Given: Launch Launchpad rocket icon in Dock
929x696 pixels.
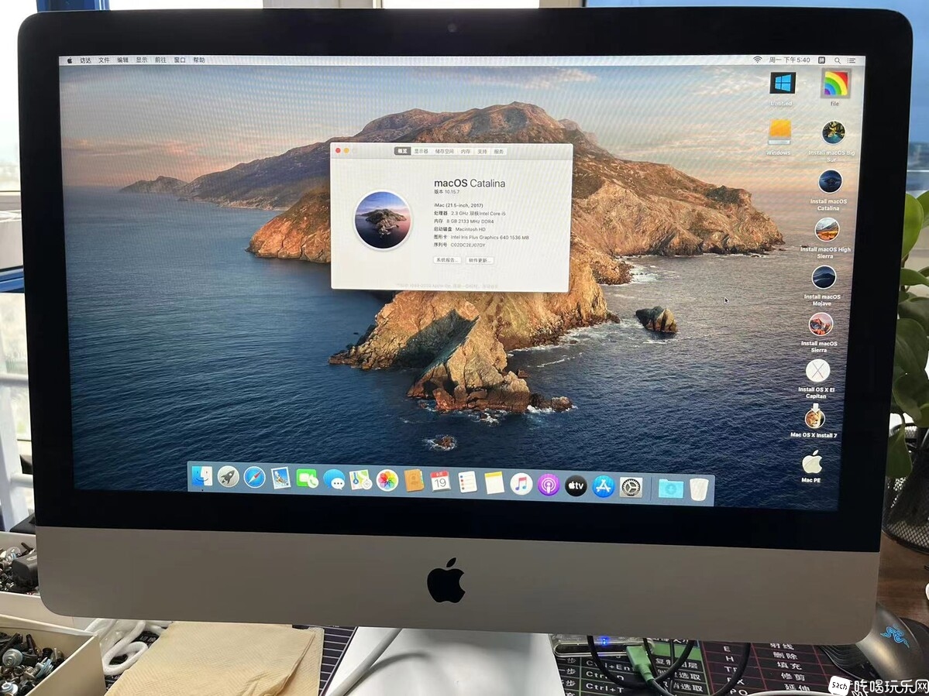Looking at the screenshot, I should coord(228,476).
